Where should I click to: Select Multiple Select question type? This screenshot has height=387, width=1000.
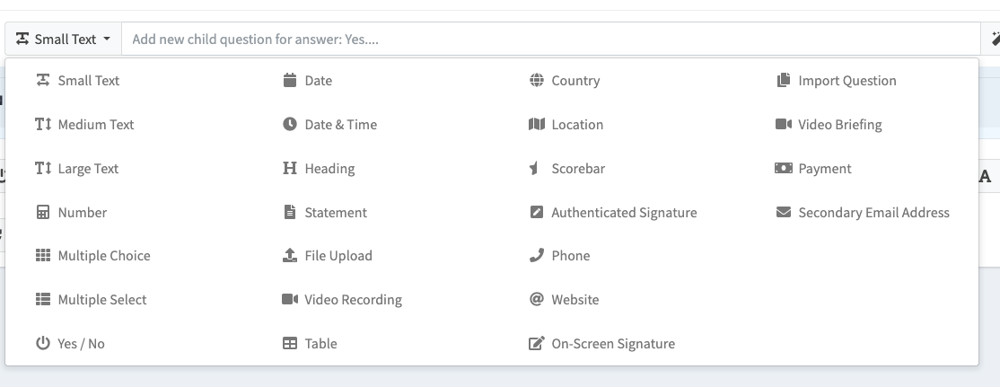click(101, 300)
